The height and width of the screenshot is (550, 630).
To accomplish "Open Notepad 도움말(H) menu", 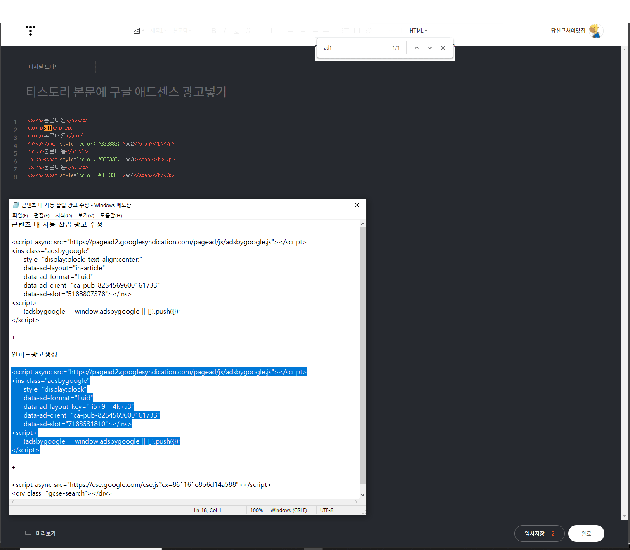I will [x=111, y=215].
